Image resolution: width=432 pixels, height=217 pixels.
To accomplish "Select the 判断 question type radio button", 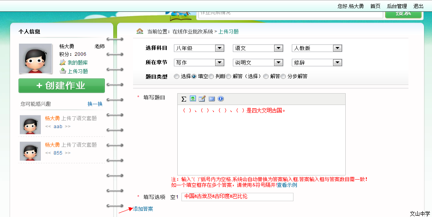I will 211,76.
